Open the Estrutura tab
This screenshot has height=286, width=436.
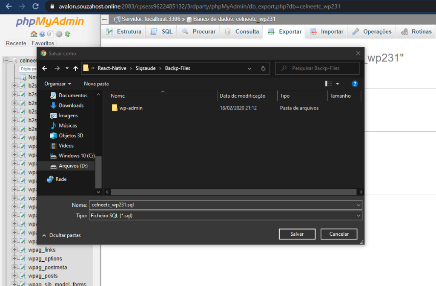124,32
